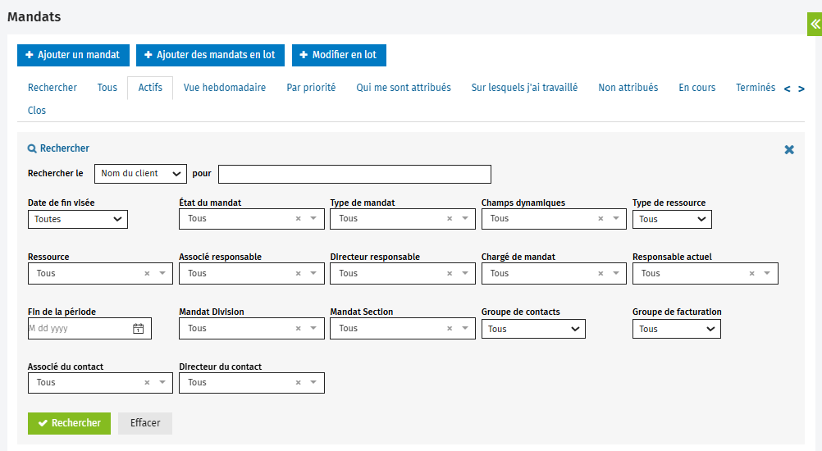Open the Nom du client dropdown
The width and height of the screenshot is (822, 451).
(141, 174)
